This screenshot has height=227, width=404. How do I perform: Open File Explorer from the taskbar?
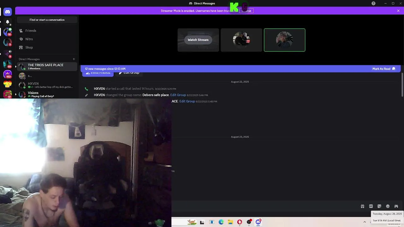[x=230, y=222]
